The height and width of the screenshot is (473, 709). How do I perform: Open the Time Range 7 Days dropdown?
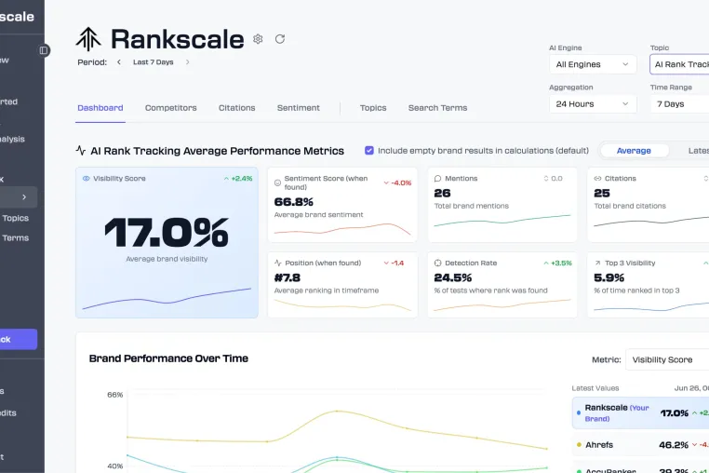click(679, 103)
